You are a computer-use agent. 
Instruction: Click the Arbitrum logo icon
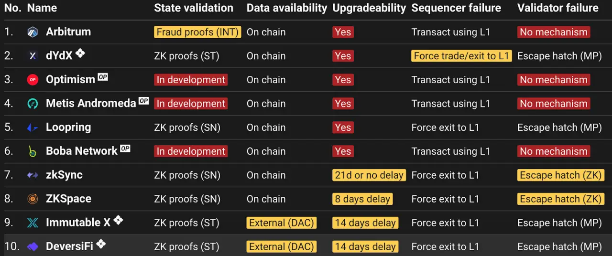pos(33,32)
